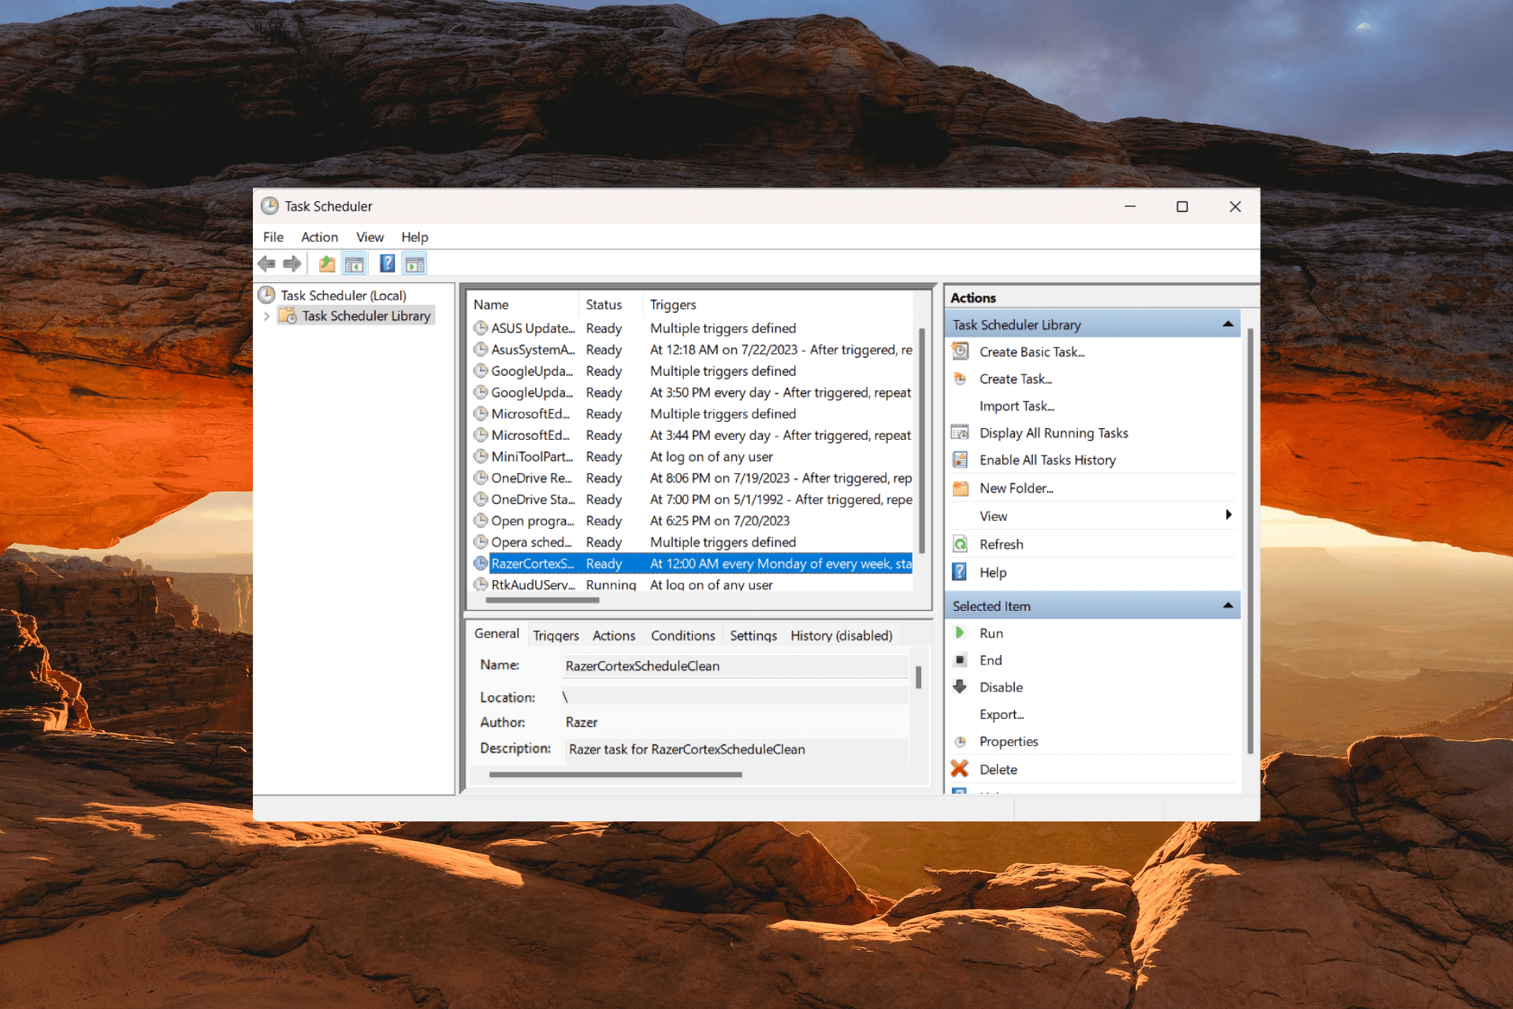Screen dimensions: 1513x1009
Task: Collapse the Task Scheduler Library actions section
Action: (x=1227, y=324)
